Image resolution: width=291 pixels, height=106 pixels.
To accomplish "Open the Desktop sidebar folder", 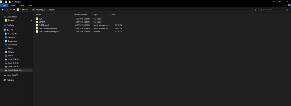I will (x=11, y=37).
